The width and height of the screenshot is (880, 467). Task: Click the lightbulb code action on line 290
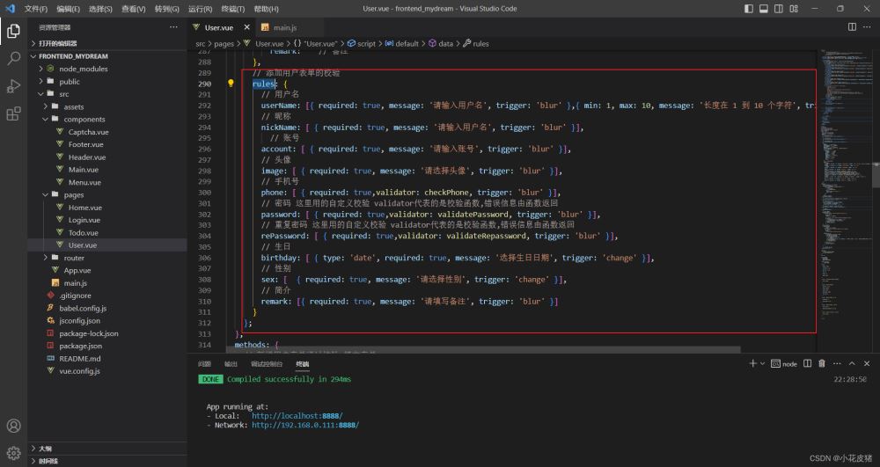click(x=231, y=84)
